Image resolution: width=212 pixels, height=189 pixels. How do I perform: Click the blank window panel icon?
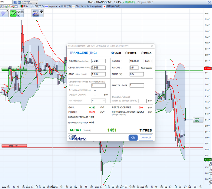pos(16,6)
